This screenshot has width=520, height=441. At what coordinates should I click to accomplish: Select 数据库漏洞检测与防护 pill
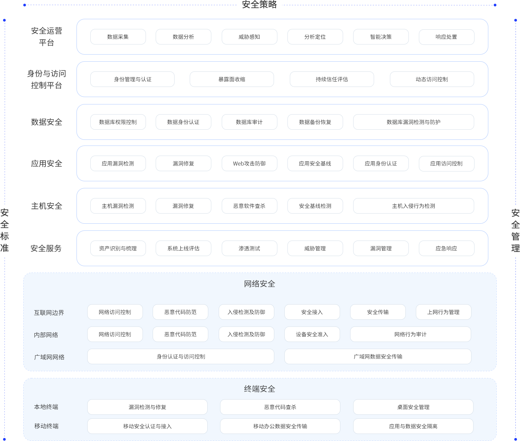click(x=414, y=122)
